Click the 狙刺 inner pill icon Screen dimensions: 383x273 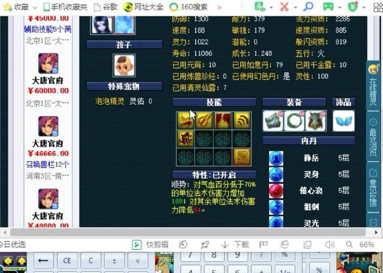[276, 207]
